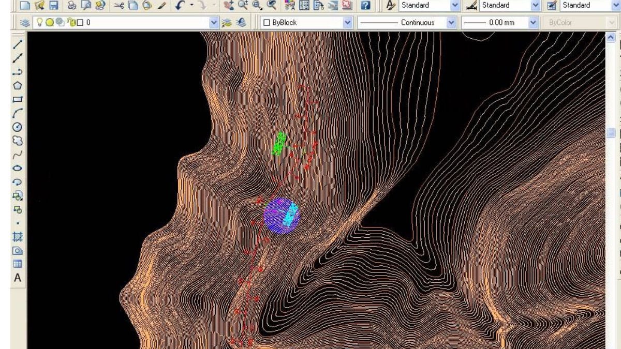Viewport: 621px width, 349px height.
Task: Activate the Circle tool
Action: [17, 127]
